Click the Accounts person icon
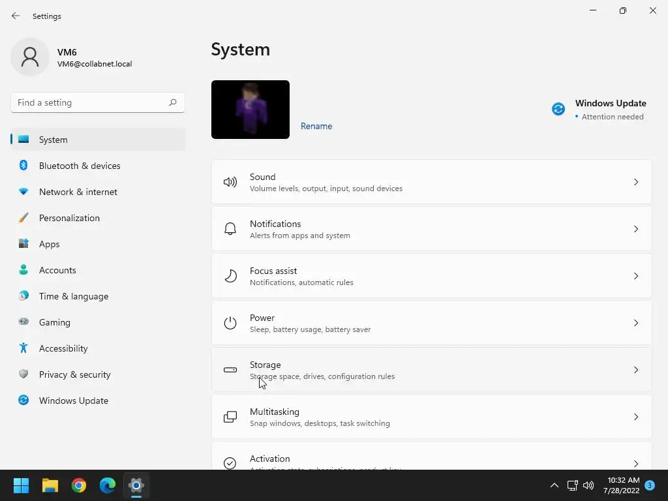This screenshot has width=668, height=501. pos(23,269)
